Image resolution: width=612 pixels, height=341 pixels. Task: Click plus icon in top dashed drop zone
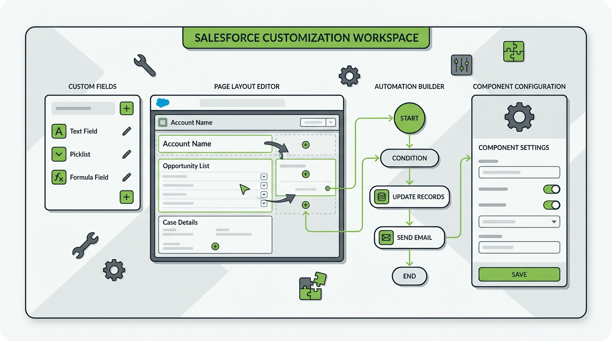(x=306, y=145)
